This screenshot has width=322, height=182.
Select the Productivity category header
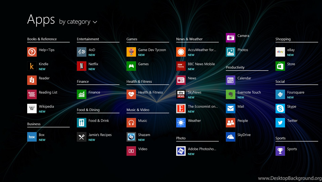[235, 67]
